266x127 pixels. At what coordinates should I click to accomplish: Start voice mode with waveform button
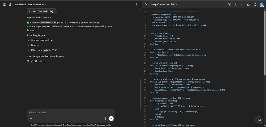click(111, 119)
